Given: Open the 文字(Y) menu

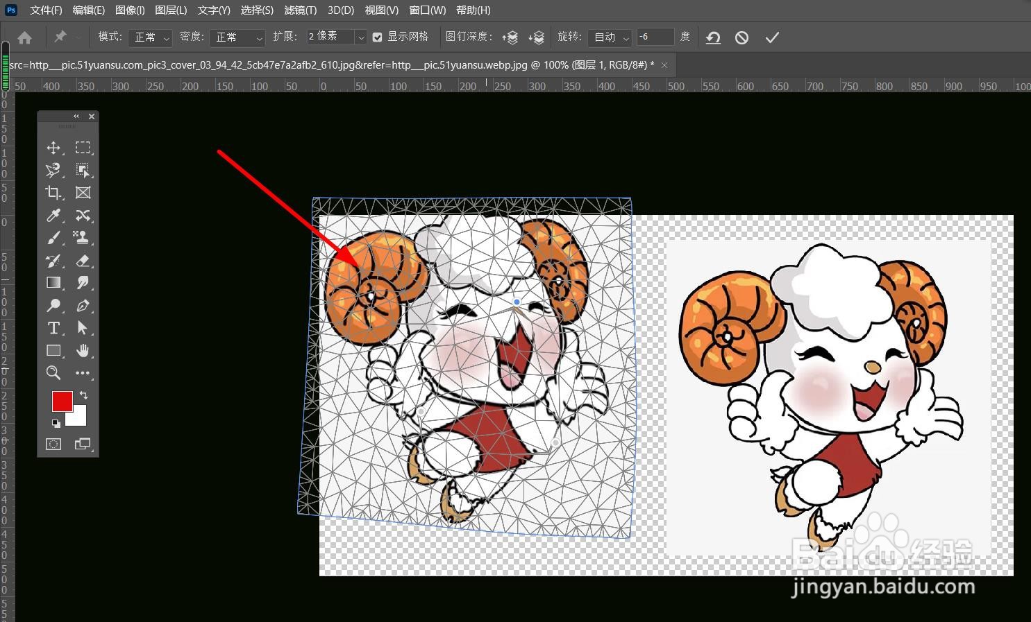Looking at the screenshot, I should click(x=214, y=10).
